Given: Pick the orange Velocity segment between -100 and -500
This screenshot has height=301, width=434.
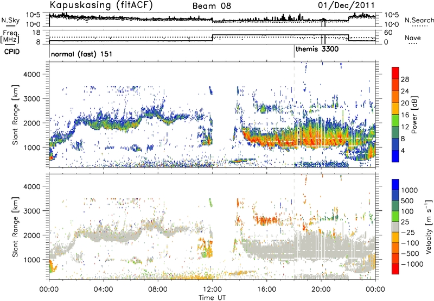Looking at the screenshot, I should tap(395, 248).
